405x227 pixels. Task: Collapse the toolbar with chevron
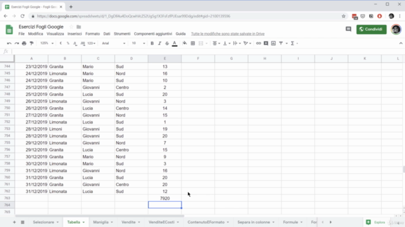coord(401,44)
